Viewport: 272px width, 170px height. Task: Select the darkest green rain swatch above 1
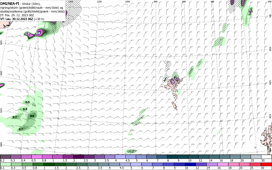click(49, 164)
